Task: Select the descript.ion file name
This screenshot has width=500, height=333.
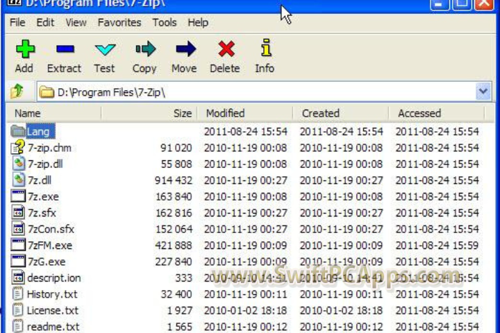Action: (x=54, y=278)
